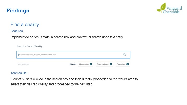Expand the Organizations filter

(x=103, y=64)
